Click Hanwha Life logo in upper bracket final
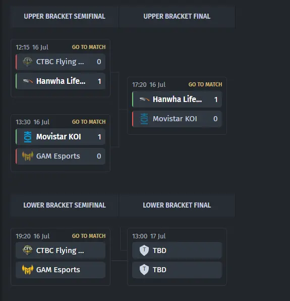Screen dimensions: 290x301 [144, 99]
